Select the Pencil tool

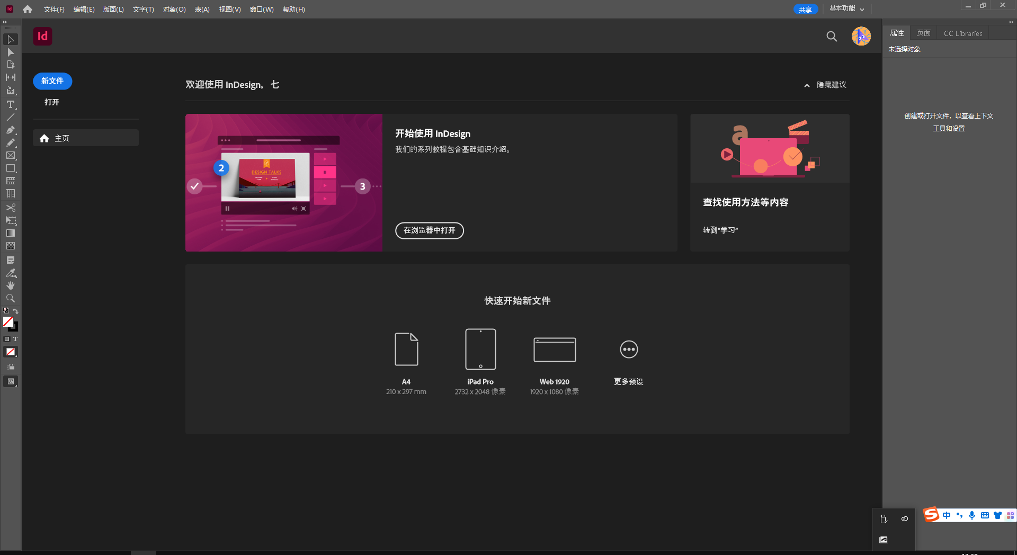[11, 142]
